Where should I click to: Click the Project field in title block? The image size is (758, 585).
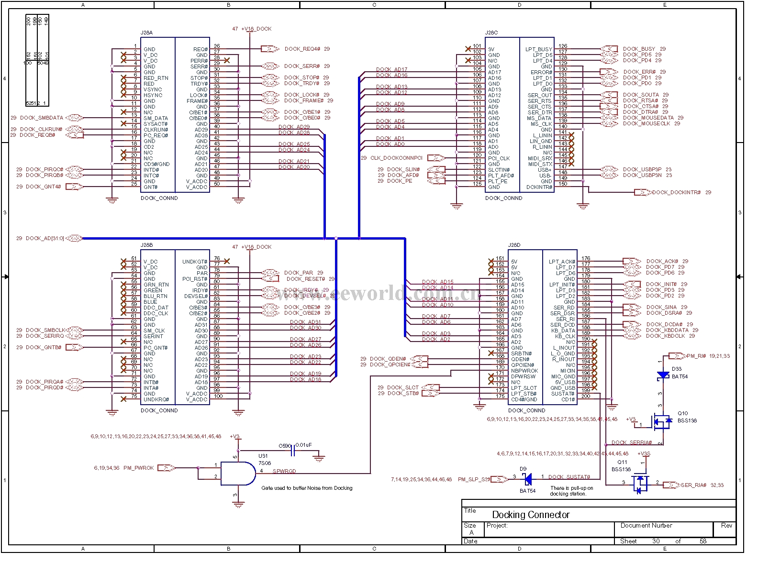549,529
